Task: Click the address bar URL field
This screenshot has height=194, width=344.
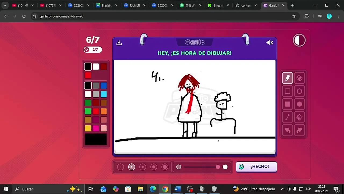Action: pyautogui.click(x=165, y=16)
